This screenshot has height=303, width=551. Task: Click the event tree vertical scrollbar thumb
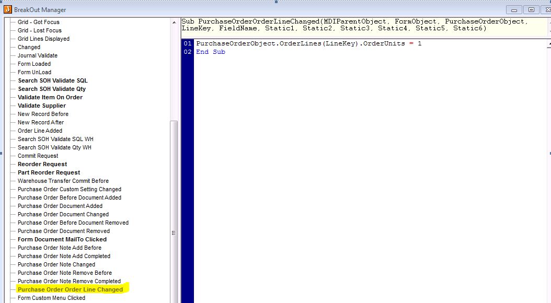(174, 209)
